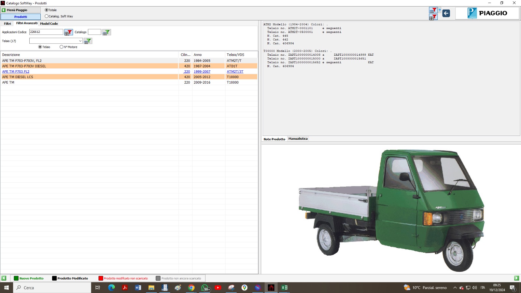Click the blue back arrow icon
521x293 pixels.
(x=446, y=13)
